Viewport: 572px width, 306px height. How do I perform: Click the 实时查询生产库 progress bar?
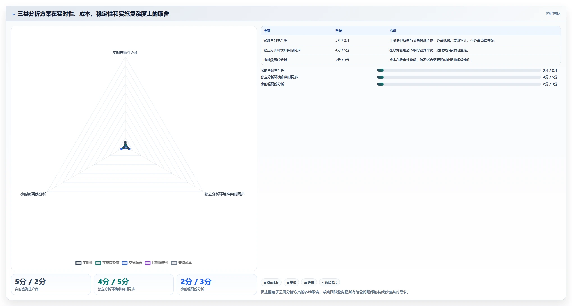[459, 70]
